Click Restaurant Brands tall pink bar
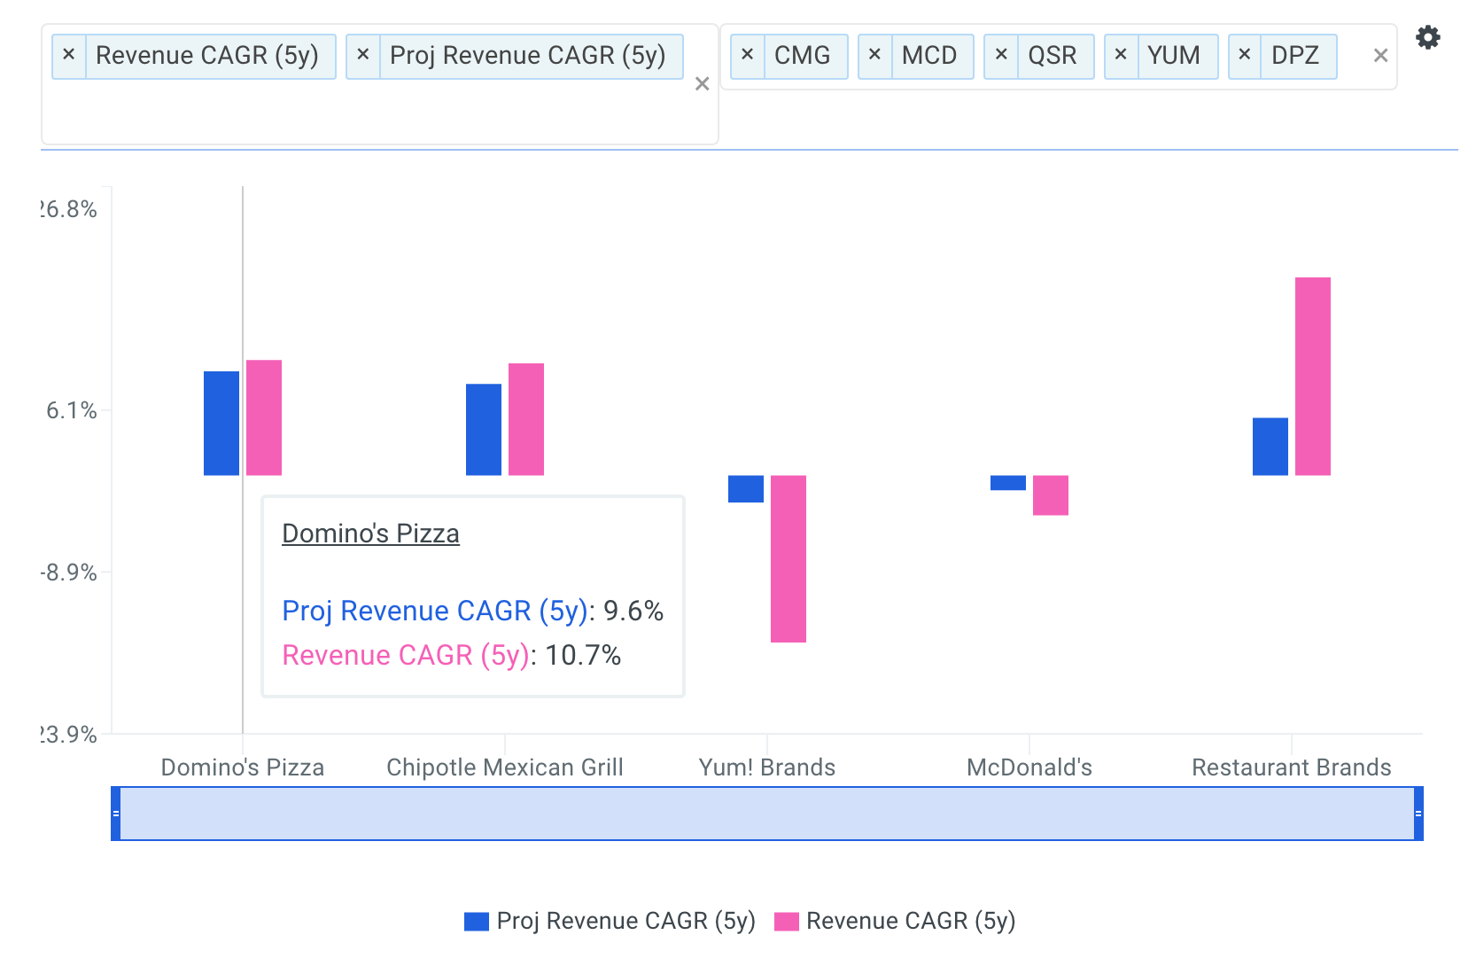Screen dimensions: 1476x966 click(1313, 377)
